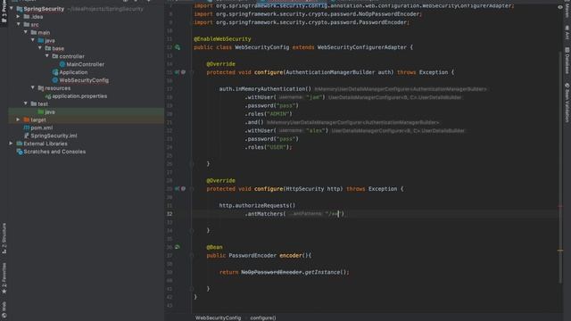Image resolution: width=571 pixels, height=321 pixels.
Task: Fold the configure(AuthenticationManagerBuilder) method body
Action: 192,72
